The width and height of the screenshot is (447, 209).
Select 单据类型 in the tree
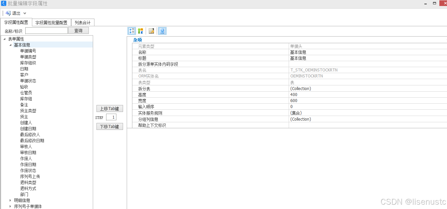click(x=28, y=57)
